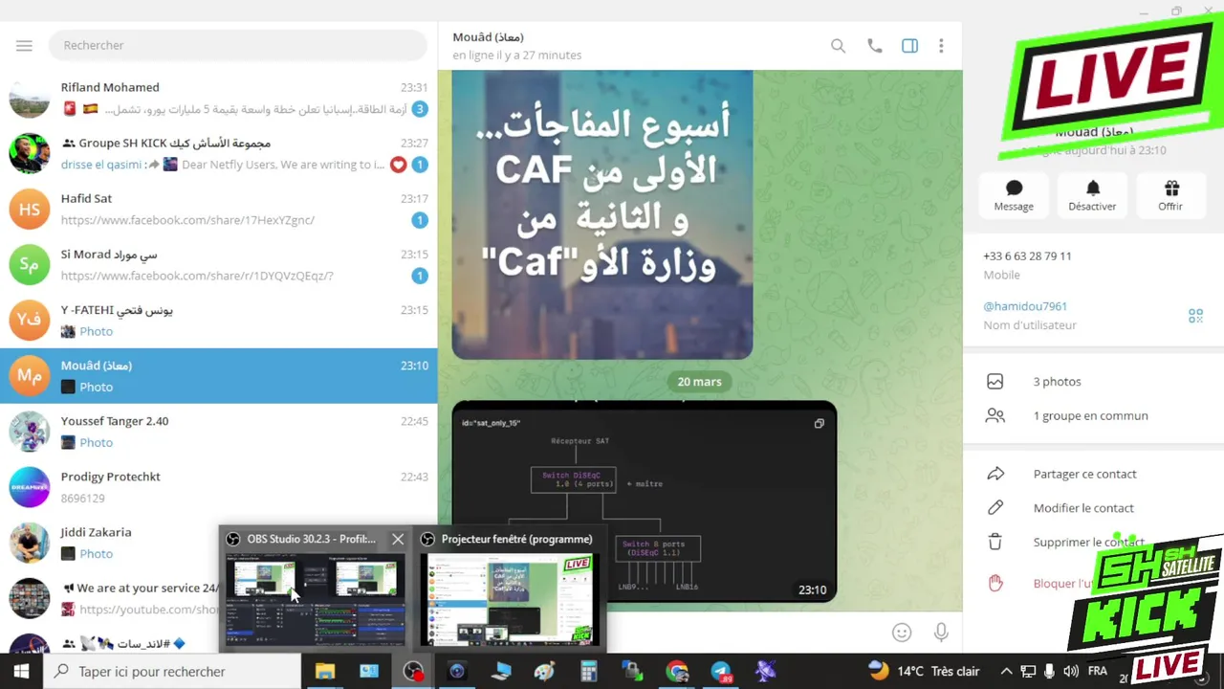Switch FRA keyboard language
Viewport: 1224px width, 689px height.
tap(1098, 672)
